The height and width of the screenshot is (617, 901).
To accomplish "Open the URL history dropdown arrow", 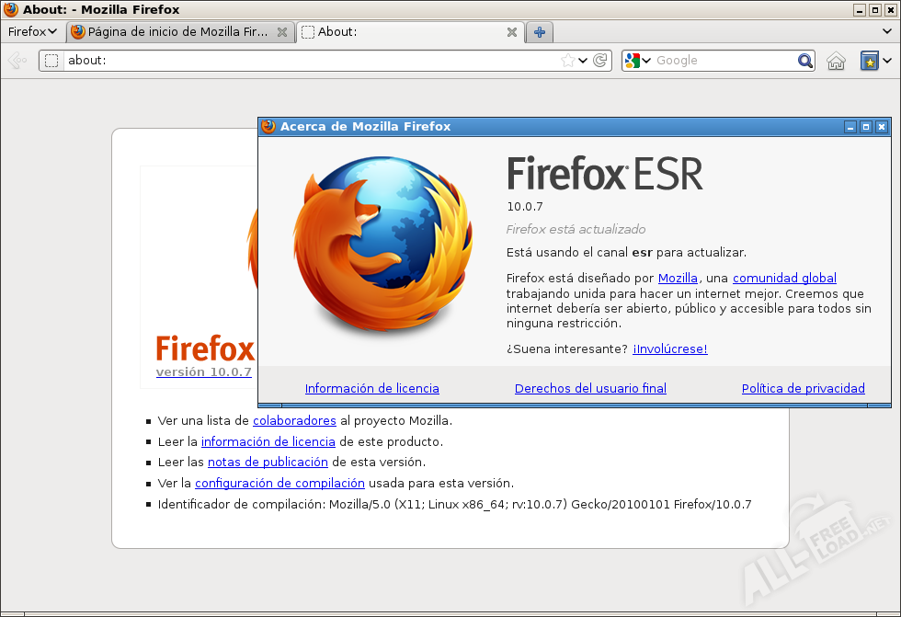I will (x=585, y=61).
